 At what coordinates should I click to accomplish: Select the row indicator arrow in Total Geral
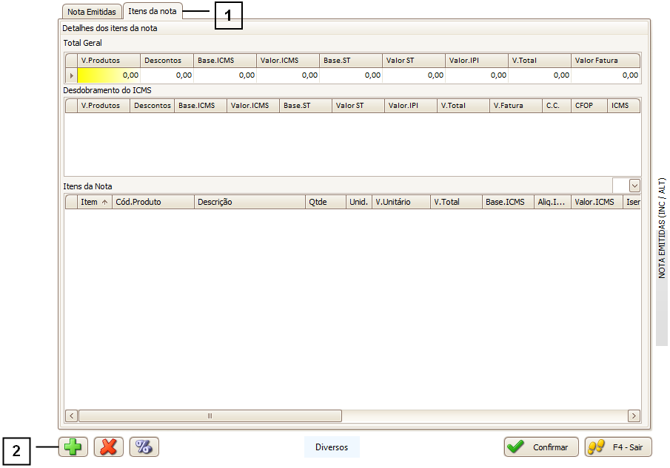[x=71, y=75]
